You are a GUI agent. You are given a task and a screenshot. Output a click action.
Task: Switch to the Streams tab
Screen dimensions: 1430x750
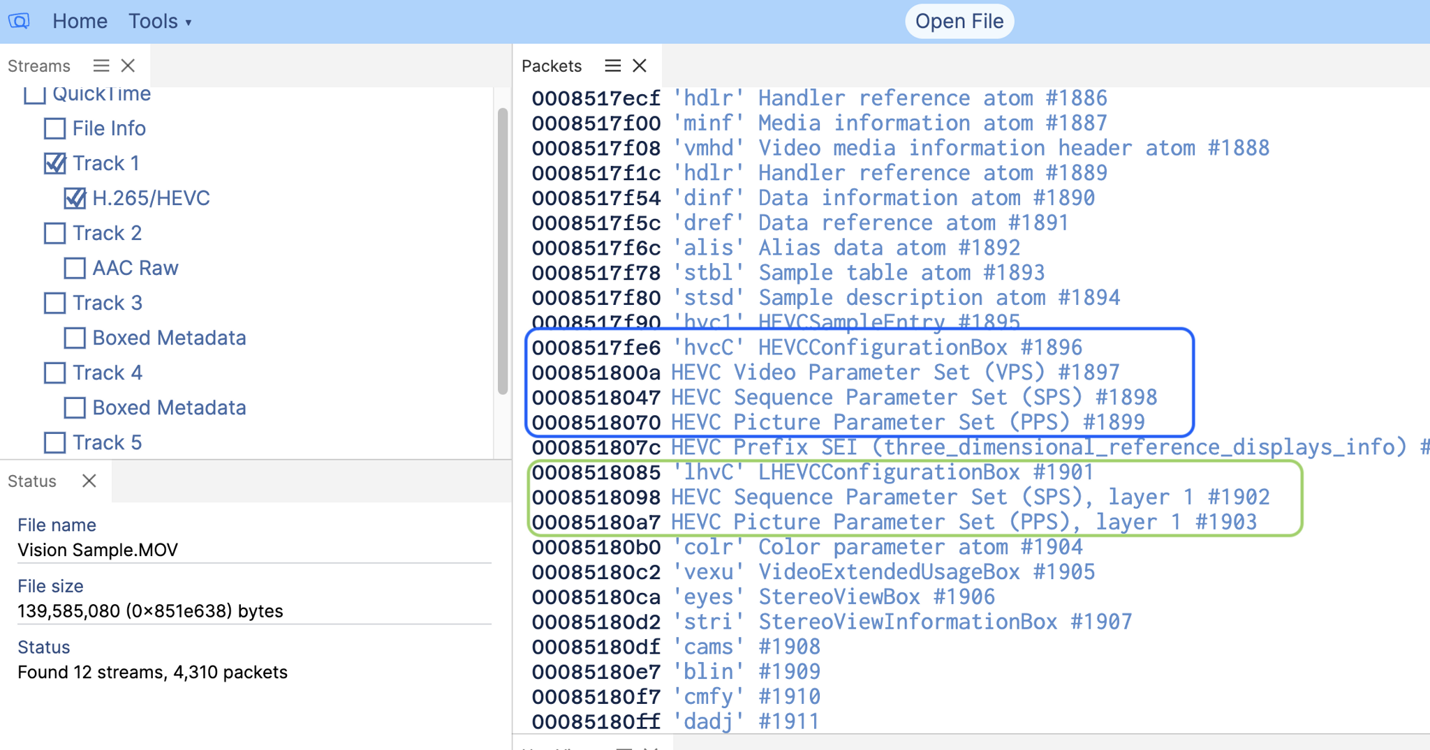coord(39,66)
